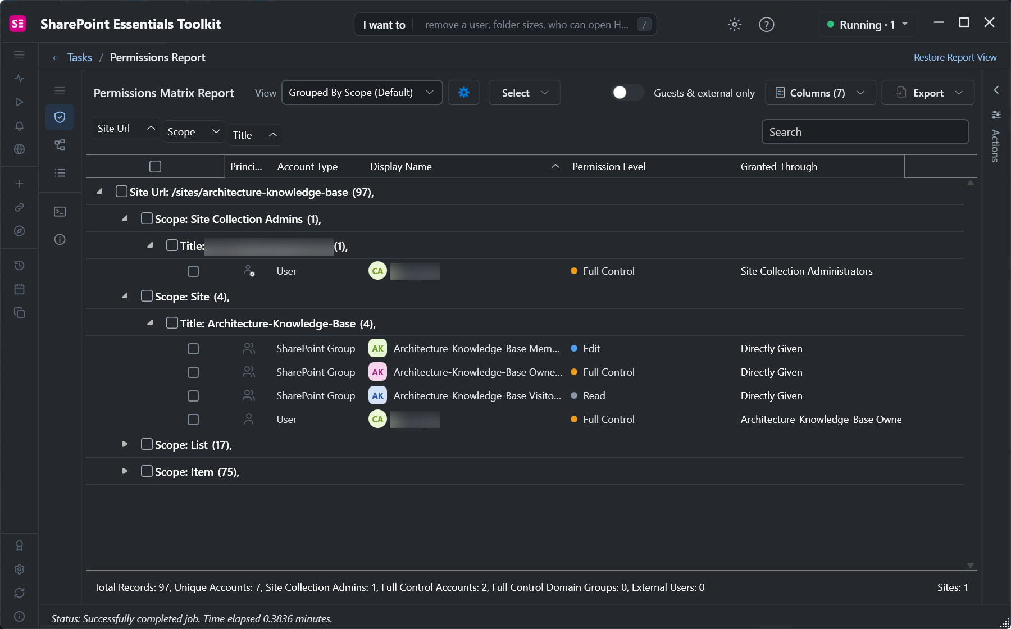Open the history clock icon

19,265
